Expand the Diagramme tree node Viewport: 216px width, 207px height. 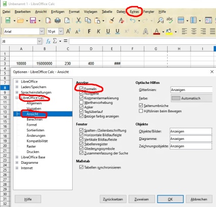(17, 163)
